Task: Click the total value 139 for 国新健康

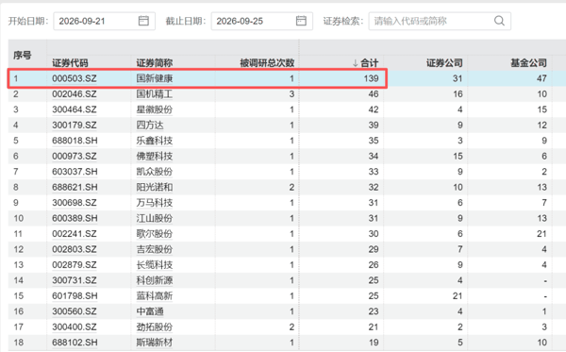Action: tap(371, 78)
